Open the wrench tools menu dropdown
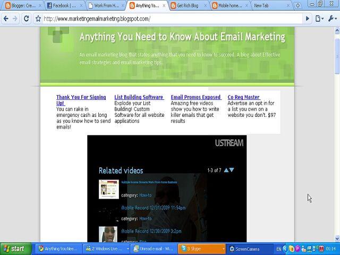The image size is (340, 255). pos(331,19)
